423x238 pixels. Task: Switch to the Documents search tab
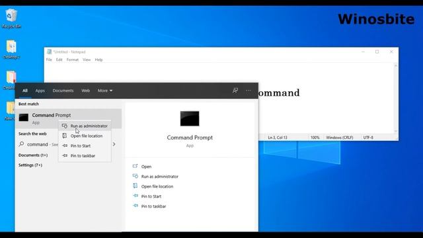[x=63, y=91]
